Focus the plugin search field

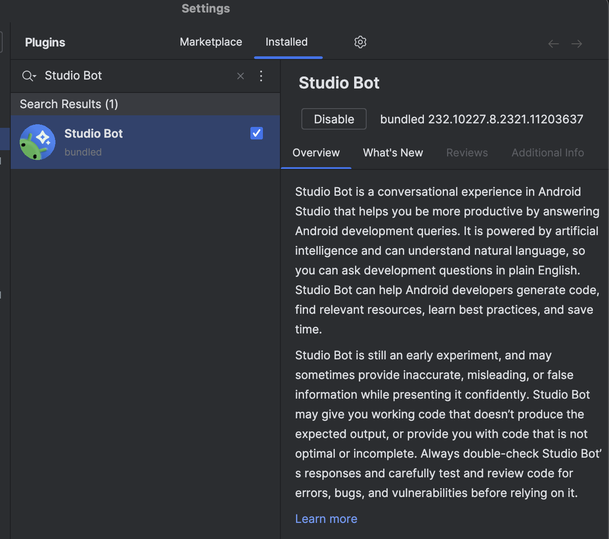(134, 76)
